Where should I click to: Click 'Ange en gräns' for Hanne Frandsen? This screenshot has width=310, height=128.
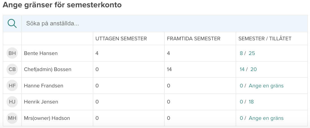point(266,86)
